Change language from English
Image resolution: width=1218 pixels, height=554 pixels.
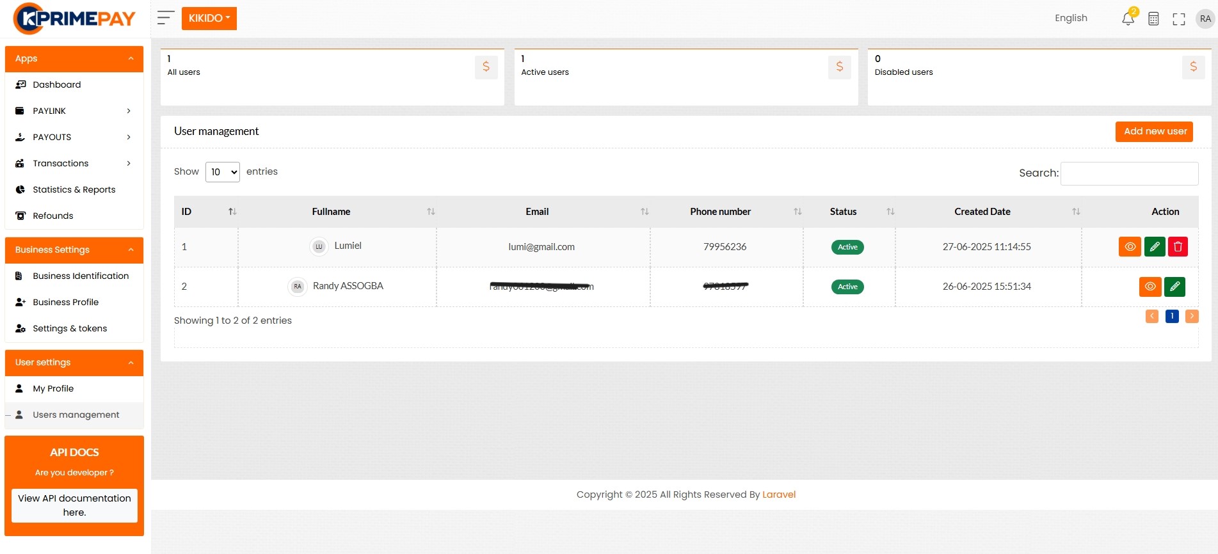coord(1071,18)
